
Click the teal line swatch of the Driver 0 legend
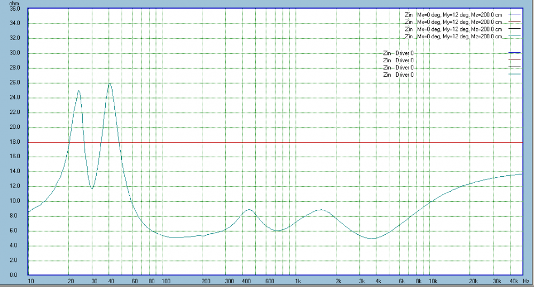(x=515, y=74)
